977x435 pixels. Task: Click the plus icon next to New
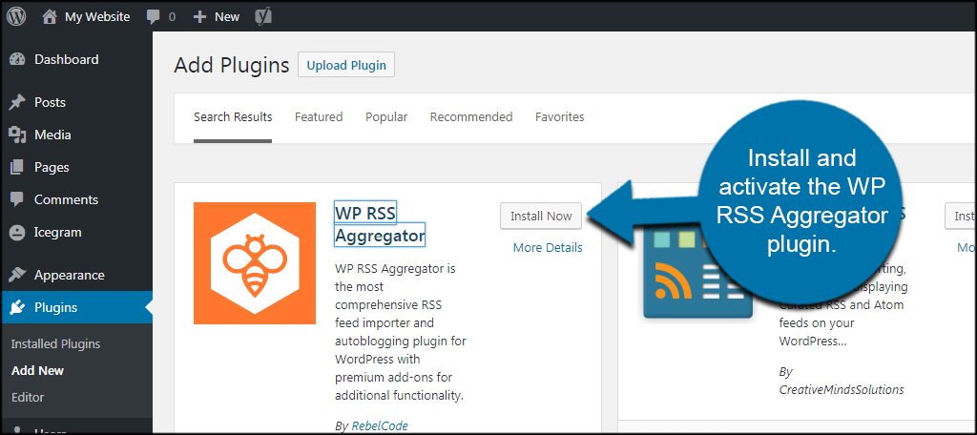coord(199,17)
